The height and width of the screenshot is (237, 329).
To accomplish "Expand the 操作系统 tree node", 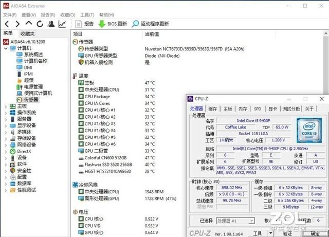I will (6, 113).
